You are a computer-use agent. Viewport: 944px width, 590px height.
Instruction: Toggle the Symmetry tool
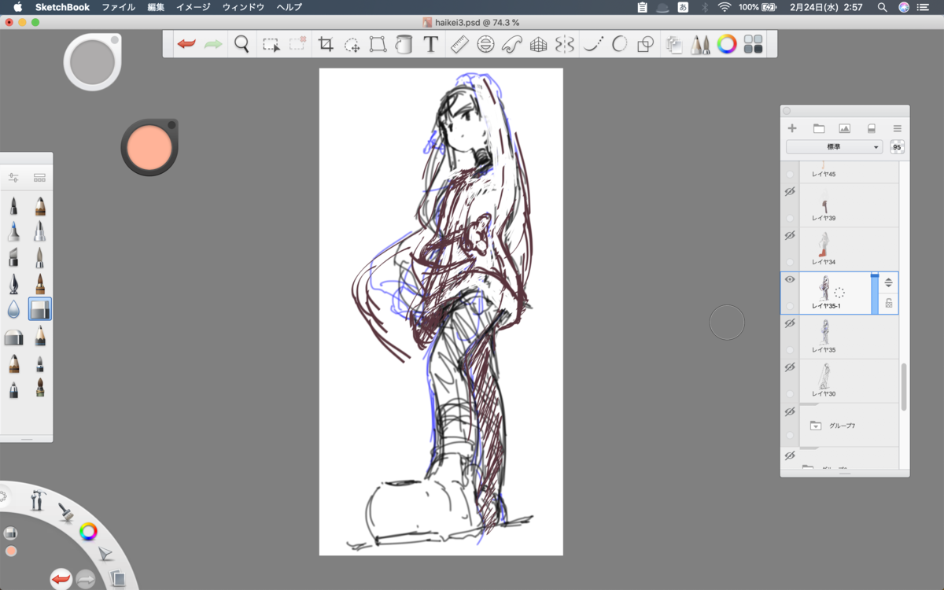(564, 45)
